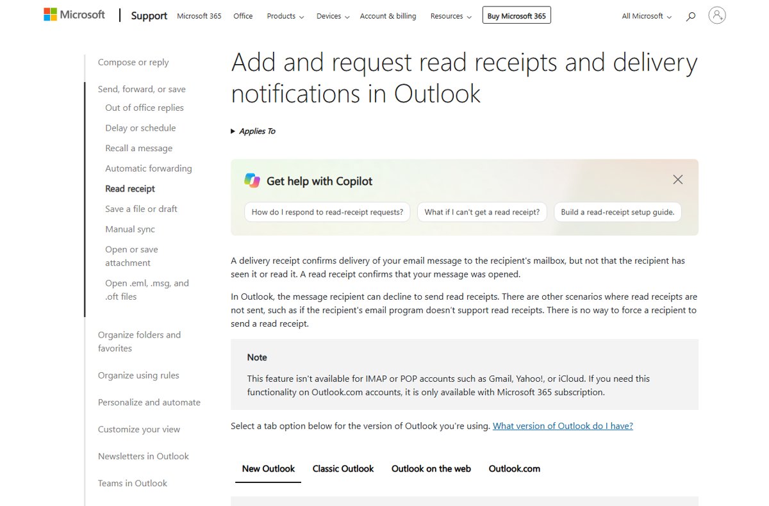The height and width of the screenshot is (506, 769).
Task: Open 'What version of Outlook do I have?' link
Action: [563, 426]
